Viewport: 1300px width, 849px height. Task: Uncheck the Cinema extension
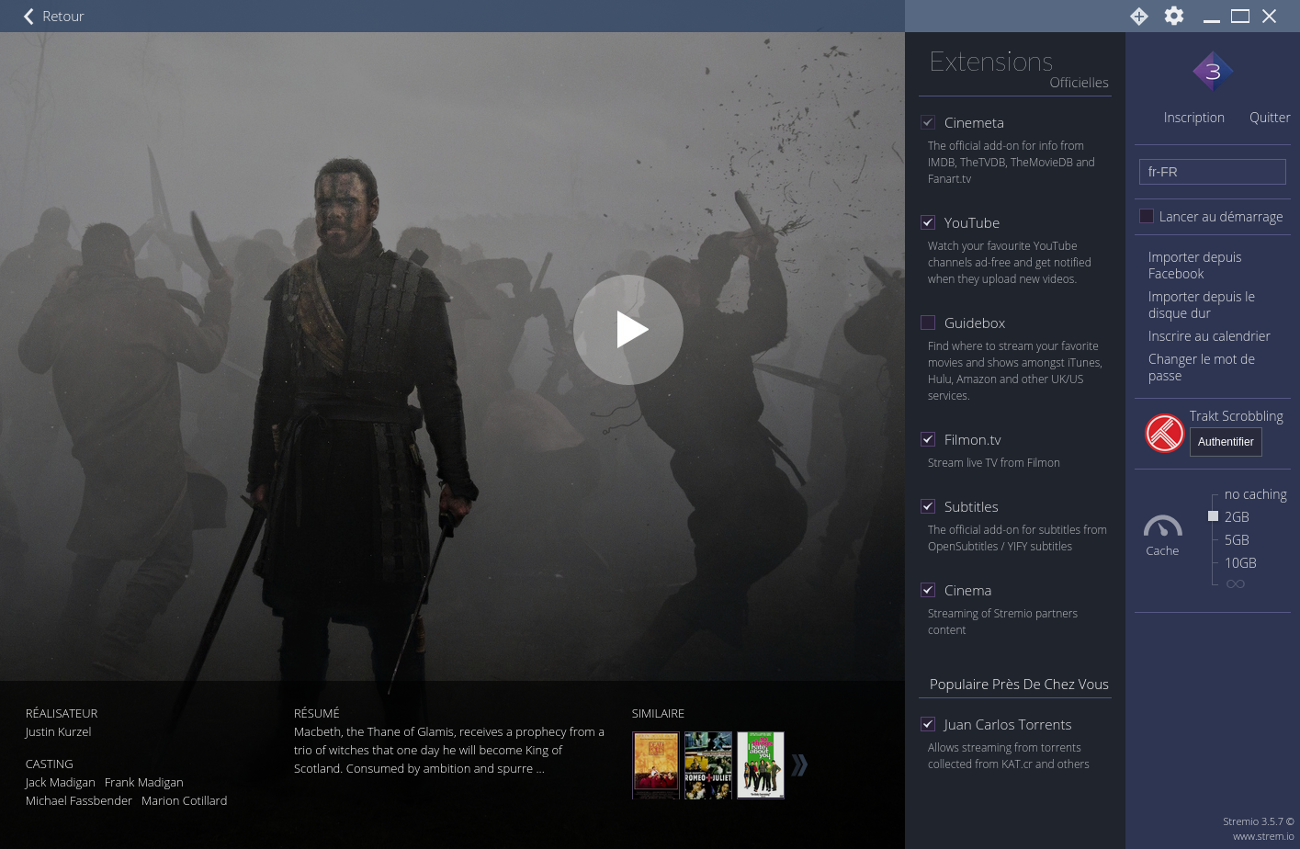[x=928, y=590]
